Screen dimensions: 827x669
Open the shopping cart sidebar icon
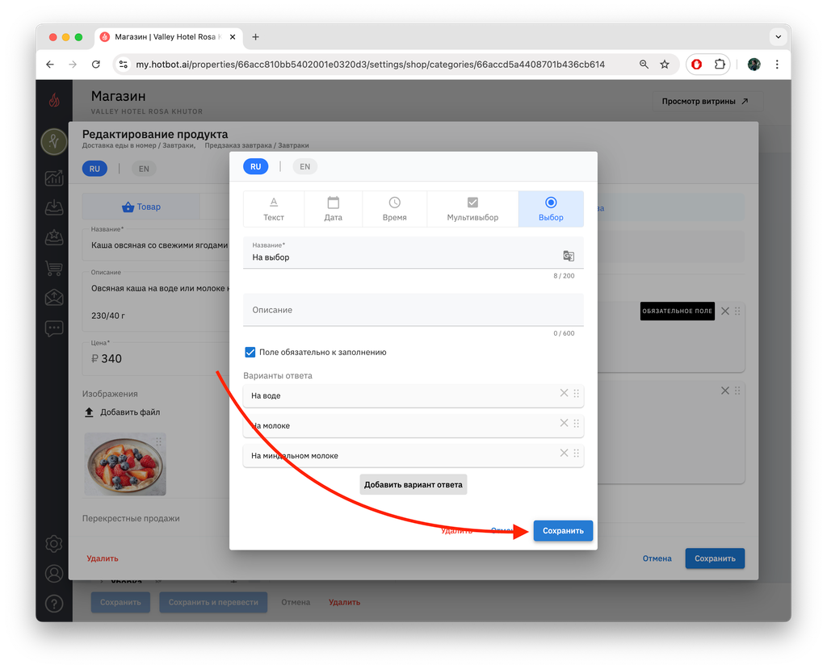(54, 268)
